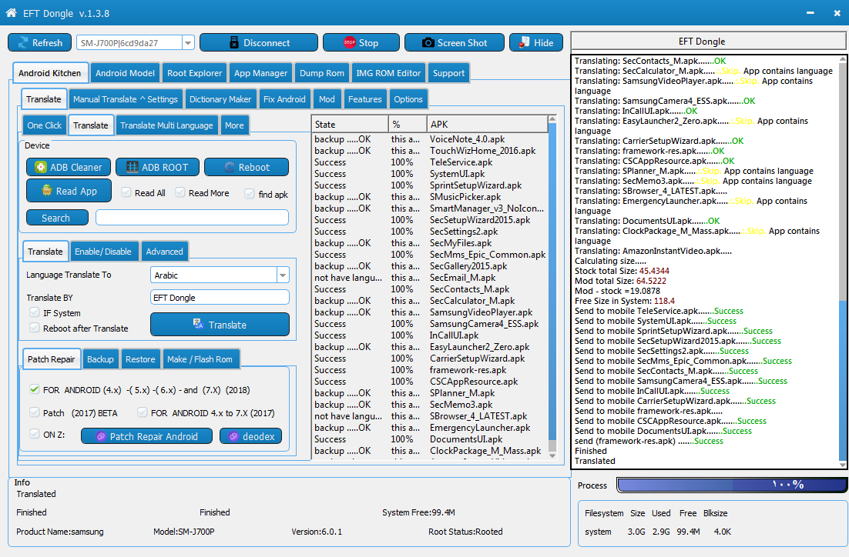Viewport: 849px width, 557px height.
Task: Open the Root Explorer tab
Action: point(194,73)
